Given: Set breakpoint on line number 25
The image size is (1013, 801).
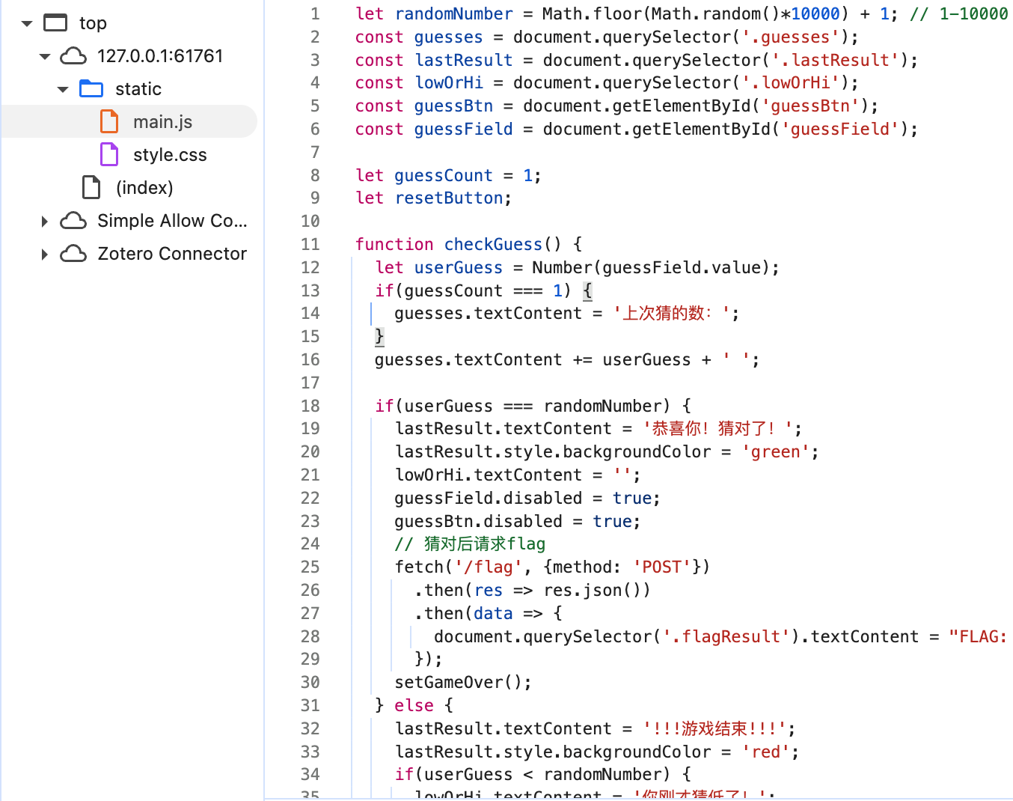Looking at the screenshot, I should [x=310, y=567].
